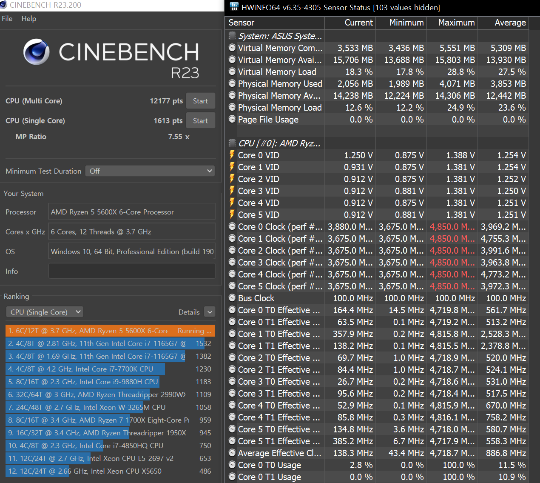Click the HWiNFO64 title bar app icon
The height and width of the screenshot is (483, 540).
234,6
